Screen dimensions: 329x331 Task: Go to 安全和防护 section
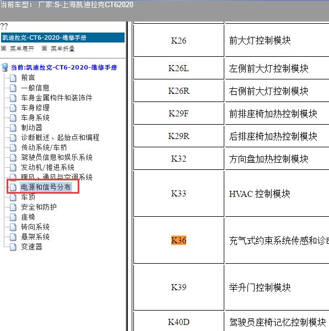click(39, 207)
